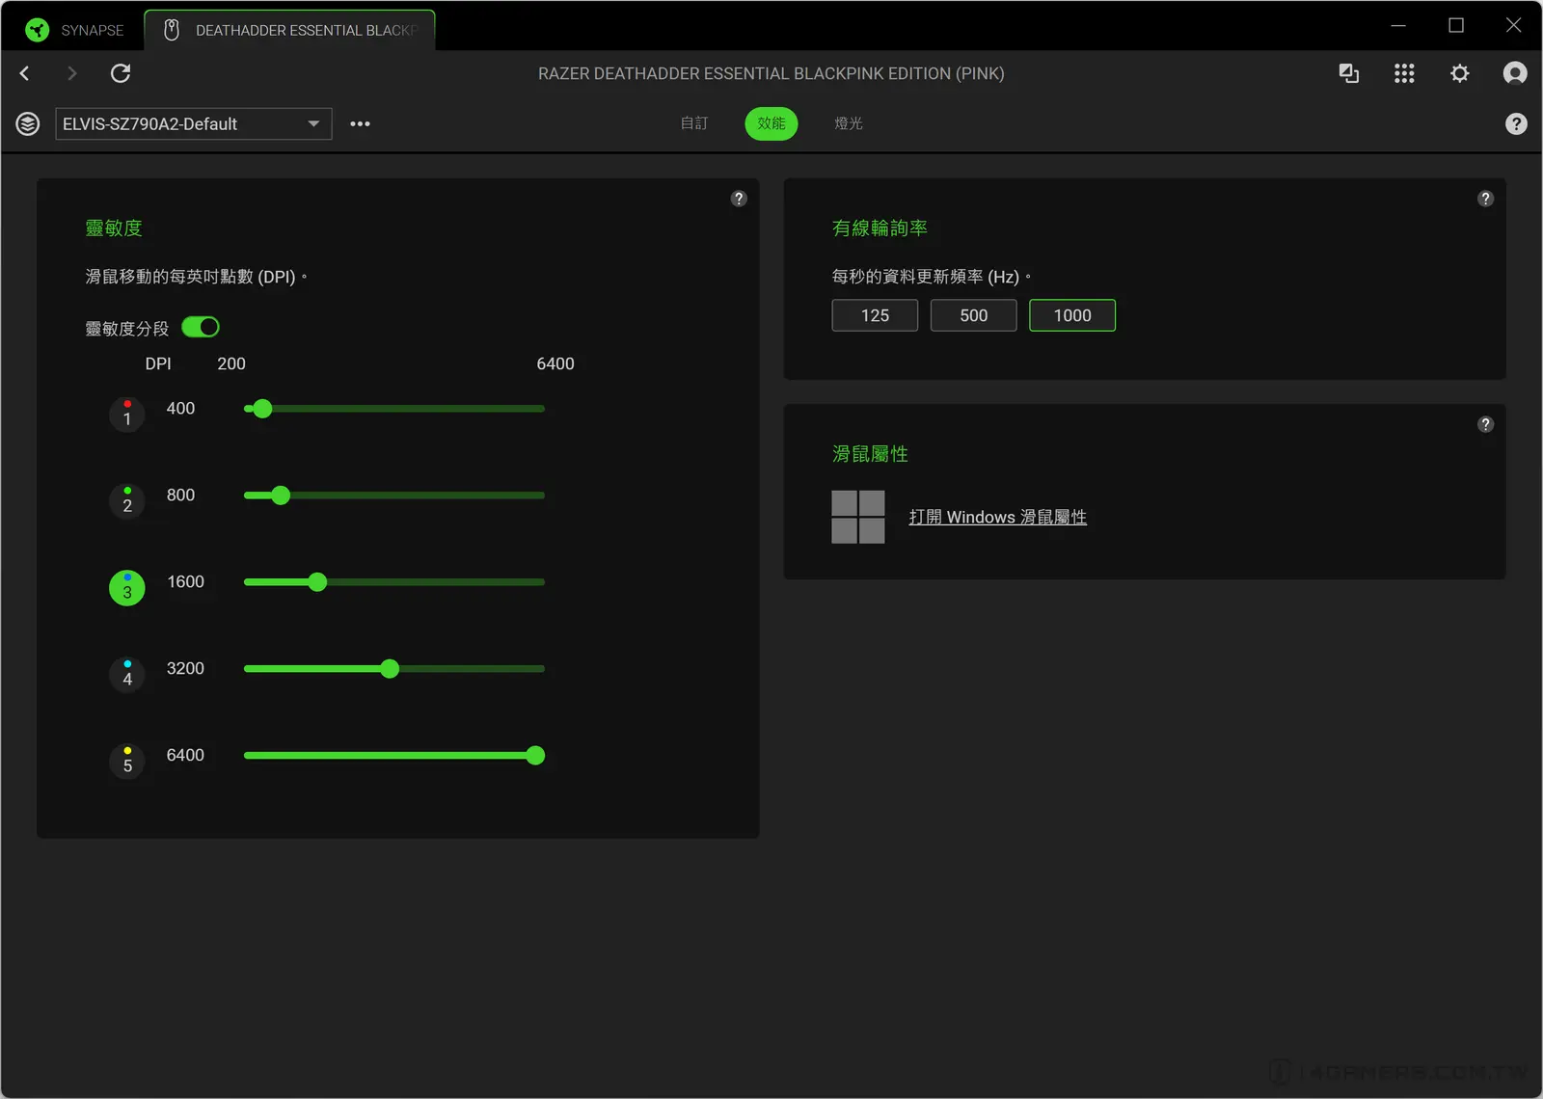Click the stage 3 DPI slider handle
The width and height of the screenshot is (1543, 1099).
pyautogui.click(x=317, y=582)
